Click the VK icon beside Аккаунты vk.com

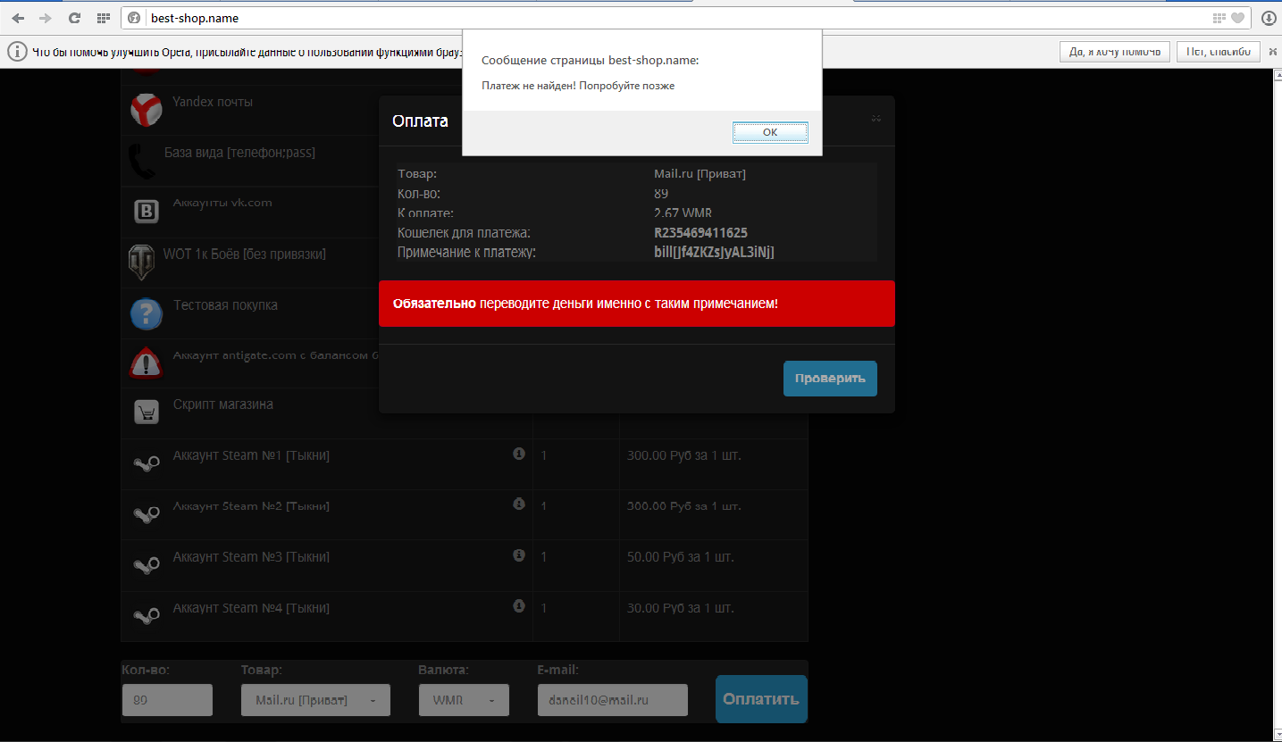[x=147, y=212]
